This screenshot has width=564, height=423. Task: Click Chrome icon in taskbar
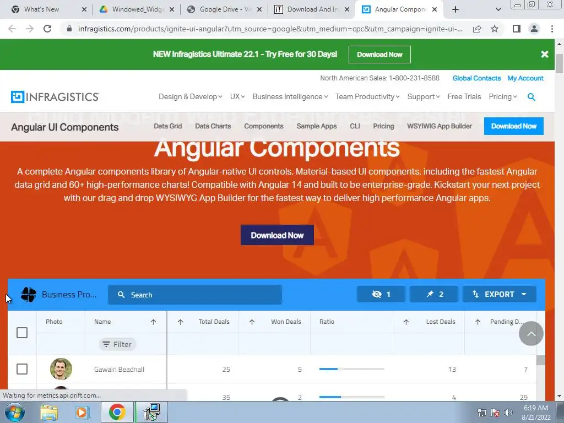117,412
